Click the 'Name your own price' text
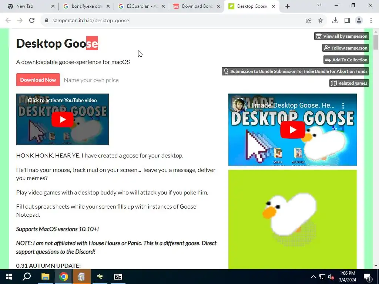The height and width of the screenshot is (284, 379). pyautogui.click(x=91, y=80)
